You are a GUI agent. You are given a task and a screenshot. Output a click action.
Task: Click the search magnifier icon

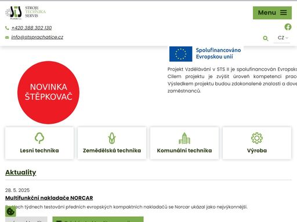266,38
